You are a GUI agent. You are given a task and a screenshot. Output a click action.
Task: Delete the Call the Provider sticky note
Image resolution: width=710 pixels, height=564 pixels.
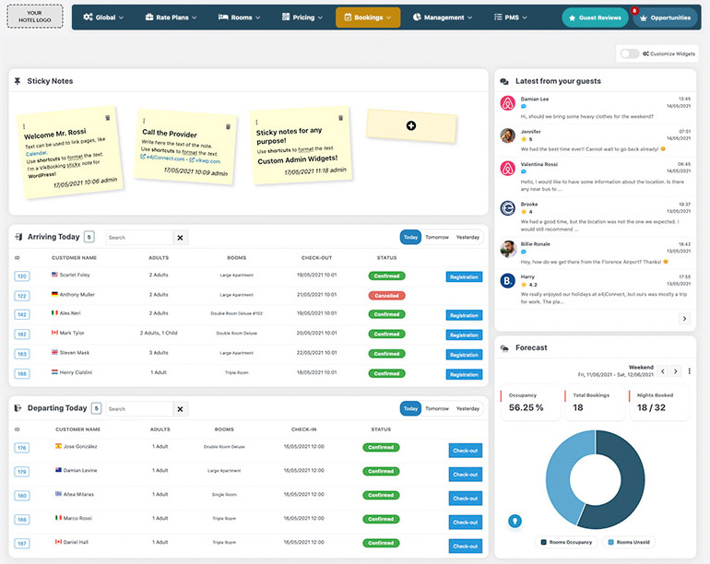[229, 127]
